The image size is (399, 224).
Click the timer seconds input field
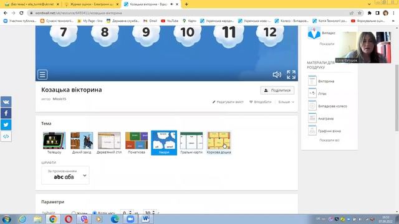click(x=150, y=213)
